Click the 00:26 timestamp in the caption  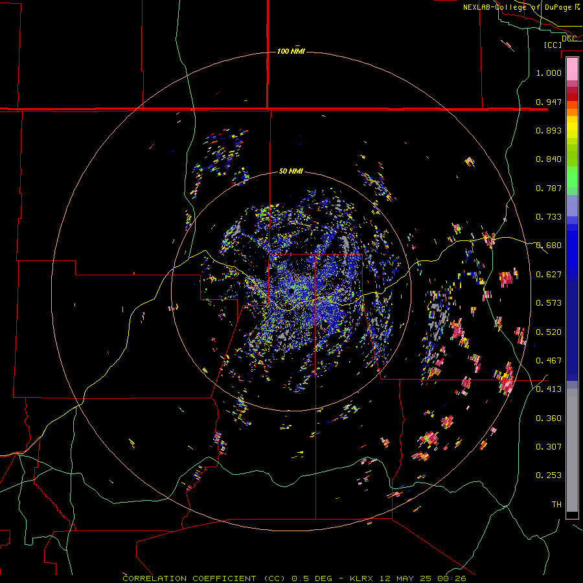(452, 578)
